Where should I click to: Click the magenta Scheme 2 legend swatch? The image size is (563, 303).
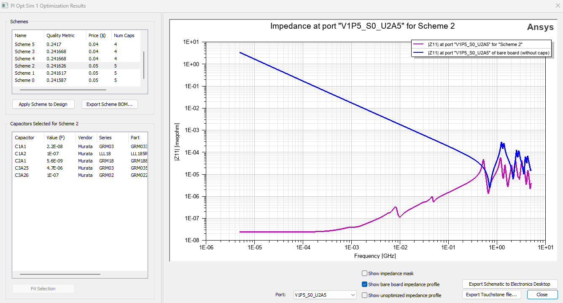[x=419, y=44]
